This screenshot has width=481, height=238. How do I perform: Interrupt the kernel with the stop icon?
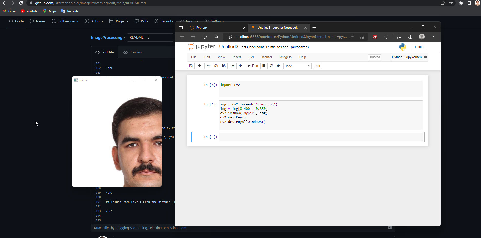point(264,66)
